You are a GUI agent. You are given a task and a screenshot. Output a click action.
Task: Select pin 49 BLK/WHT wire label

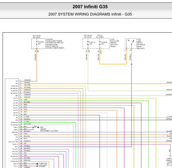point(27,148)
